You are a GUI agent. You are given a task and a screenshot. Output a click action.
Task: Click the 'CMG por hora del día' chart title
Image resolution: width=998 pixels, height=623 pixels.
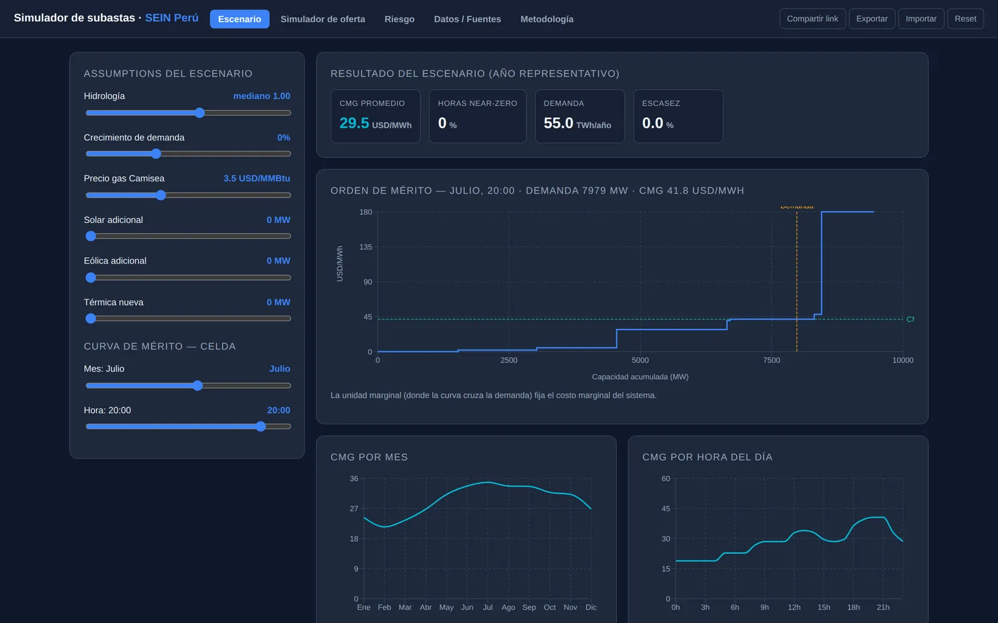pyautogui.click(x=707, y=457)
